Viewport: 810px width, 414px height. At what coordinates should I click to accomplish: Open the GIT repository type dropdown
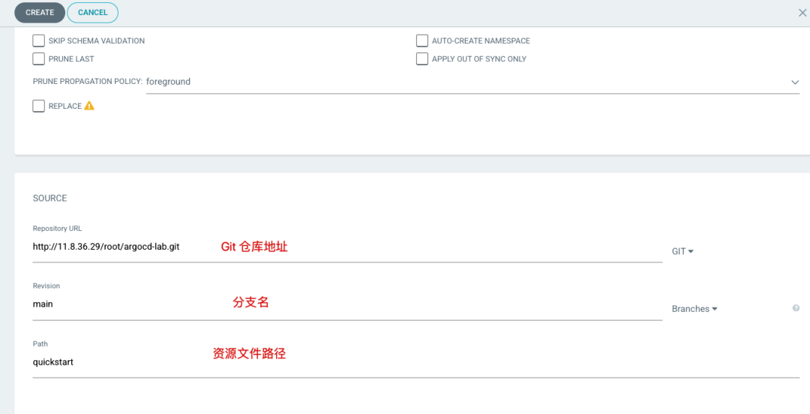[682, 251]
